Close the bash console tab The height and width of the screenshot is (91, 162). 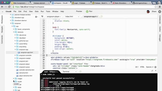pyautogui.click(x=57, y=72)
